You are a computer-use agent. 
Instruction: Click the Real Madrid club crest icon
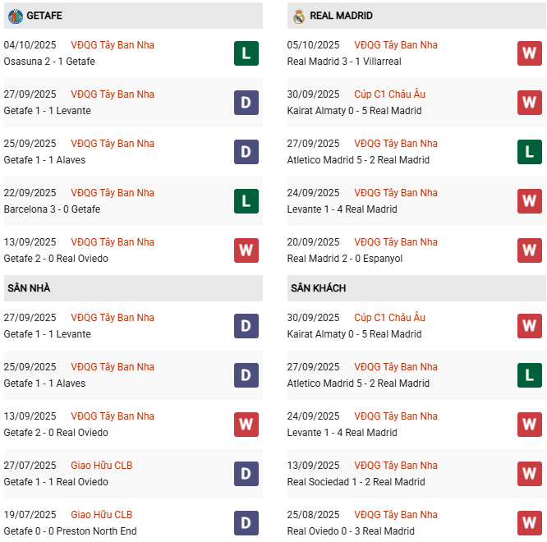[x=299, y=16]
